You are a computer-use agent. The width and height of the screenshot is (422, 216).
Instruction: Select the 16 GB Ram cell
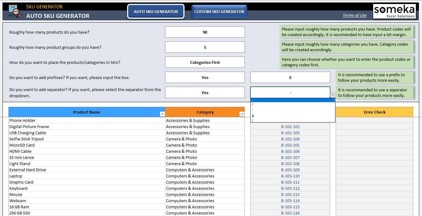click(x=87, y=207)
